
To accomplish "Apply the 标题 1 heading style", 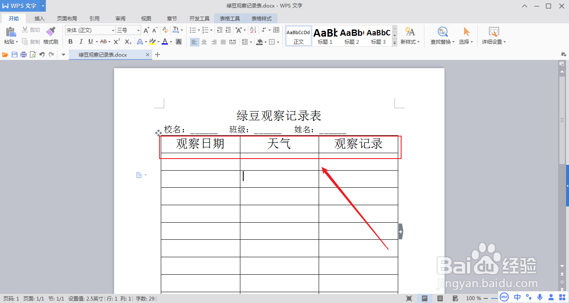I will [325, 36].
